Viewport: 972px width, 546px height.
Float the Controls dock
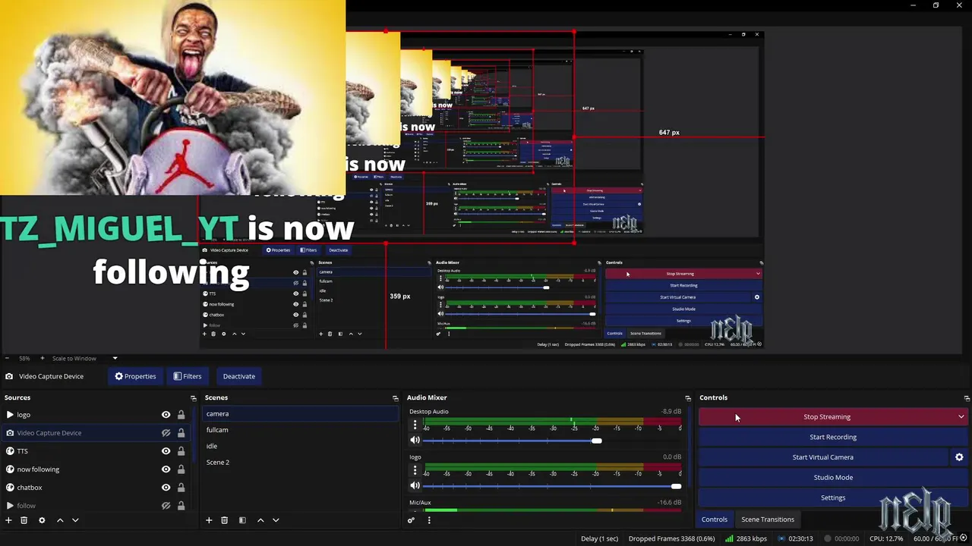point(967,398)
